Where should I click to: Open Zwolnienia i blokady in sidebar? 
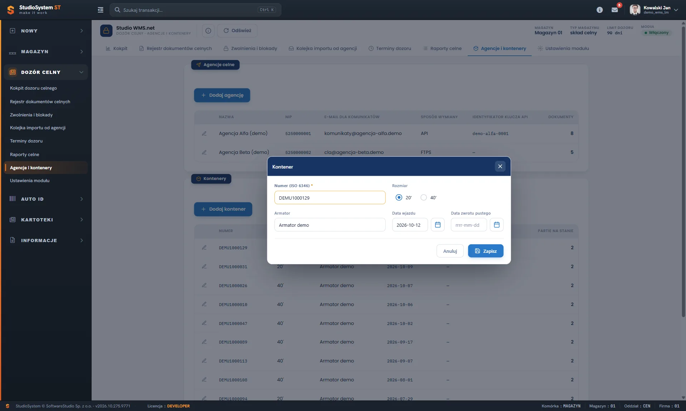tap(31, 115)
